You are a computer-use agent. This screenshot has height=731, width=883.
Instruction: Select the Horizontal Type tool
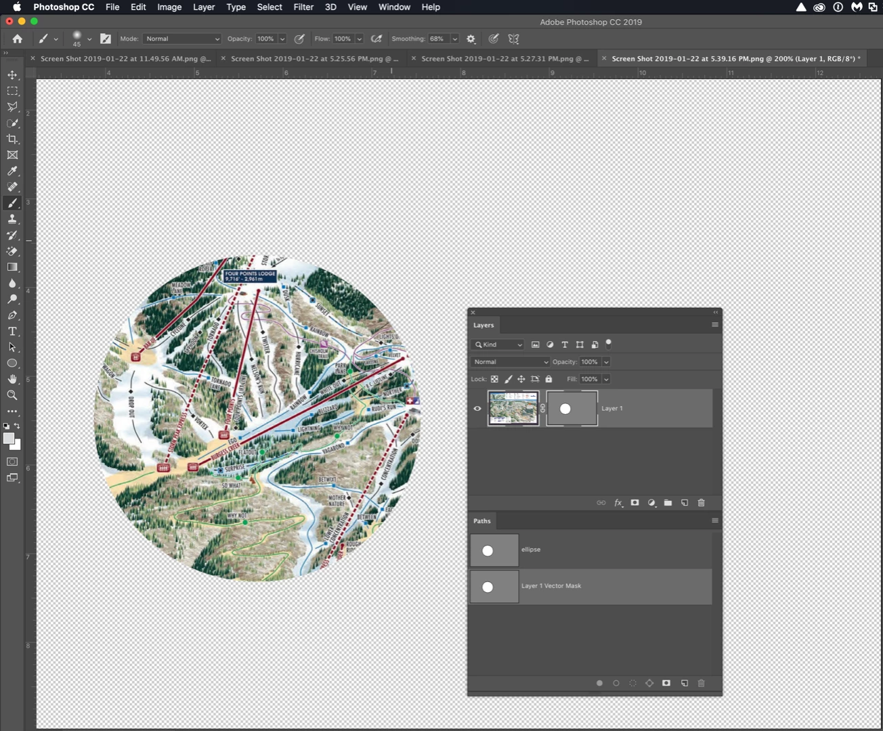point(12,332)
